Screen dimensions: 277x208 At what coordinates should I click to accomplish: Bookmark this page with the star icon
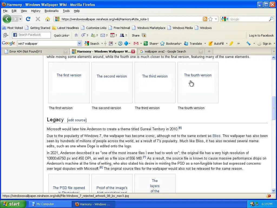tap(210, 19)
